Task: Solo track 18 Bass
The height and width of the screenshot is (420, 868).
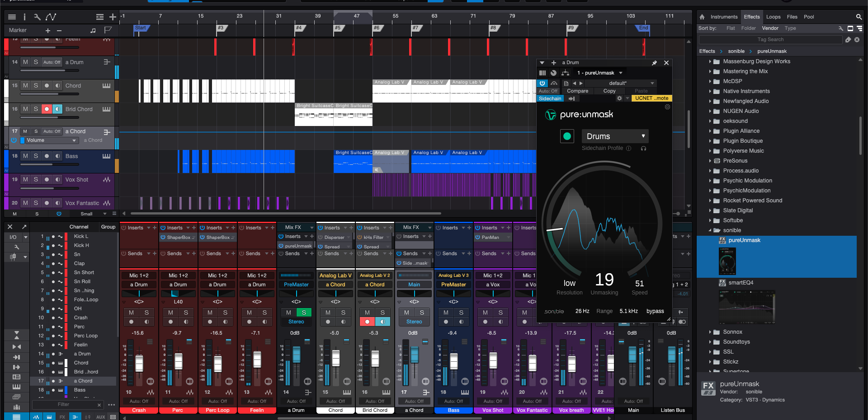Action: (x=36, y=156)
